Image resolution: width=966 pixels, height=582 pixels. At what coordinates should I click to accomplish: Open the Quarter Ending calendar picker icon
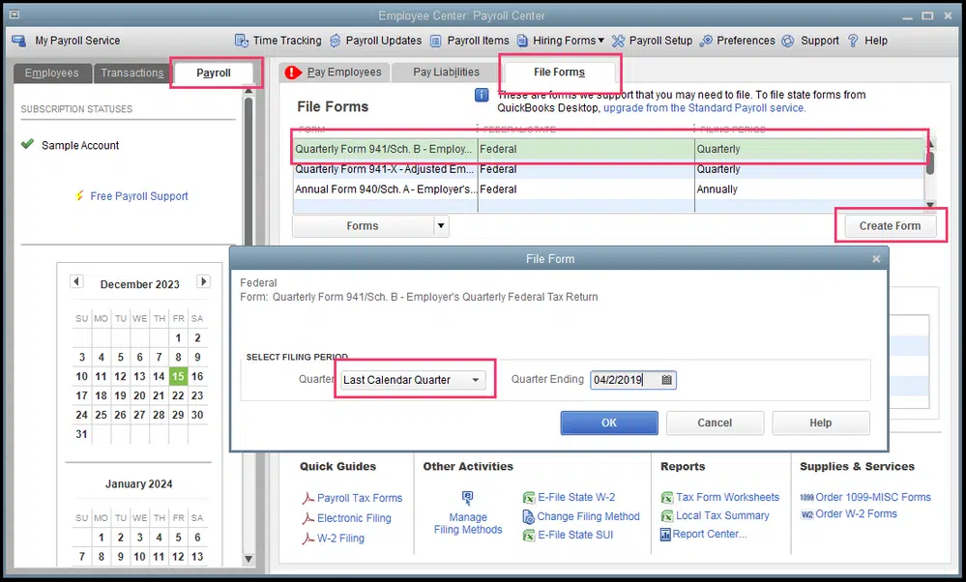666,380
